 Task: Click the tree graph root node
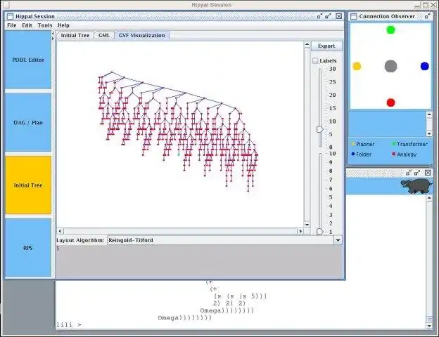pyautogui.click(x=112, y=72)
